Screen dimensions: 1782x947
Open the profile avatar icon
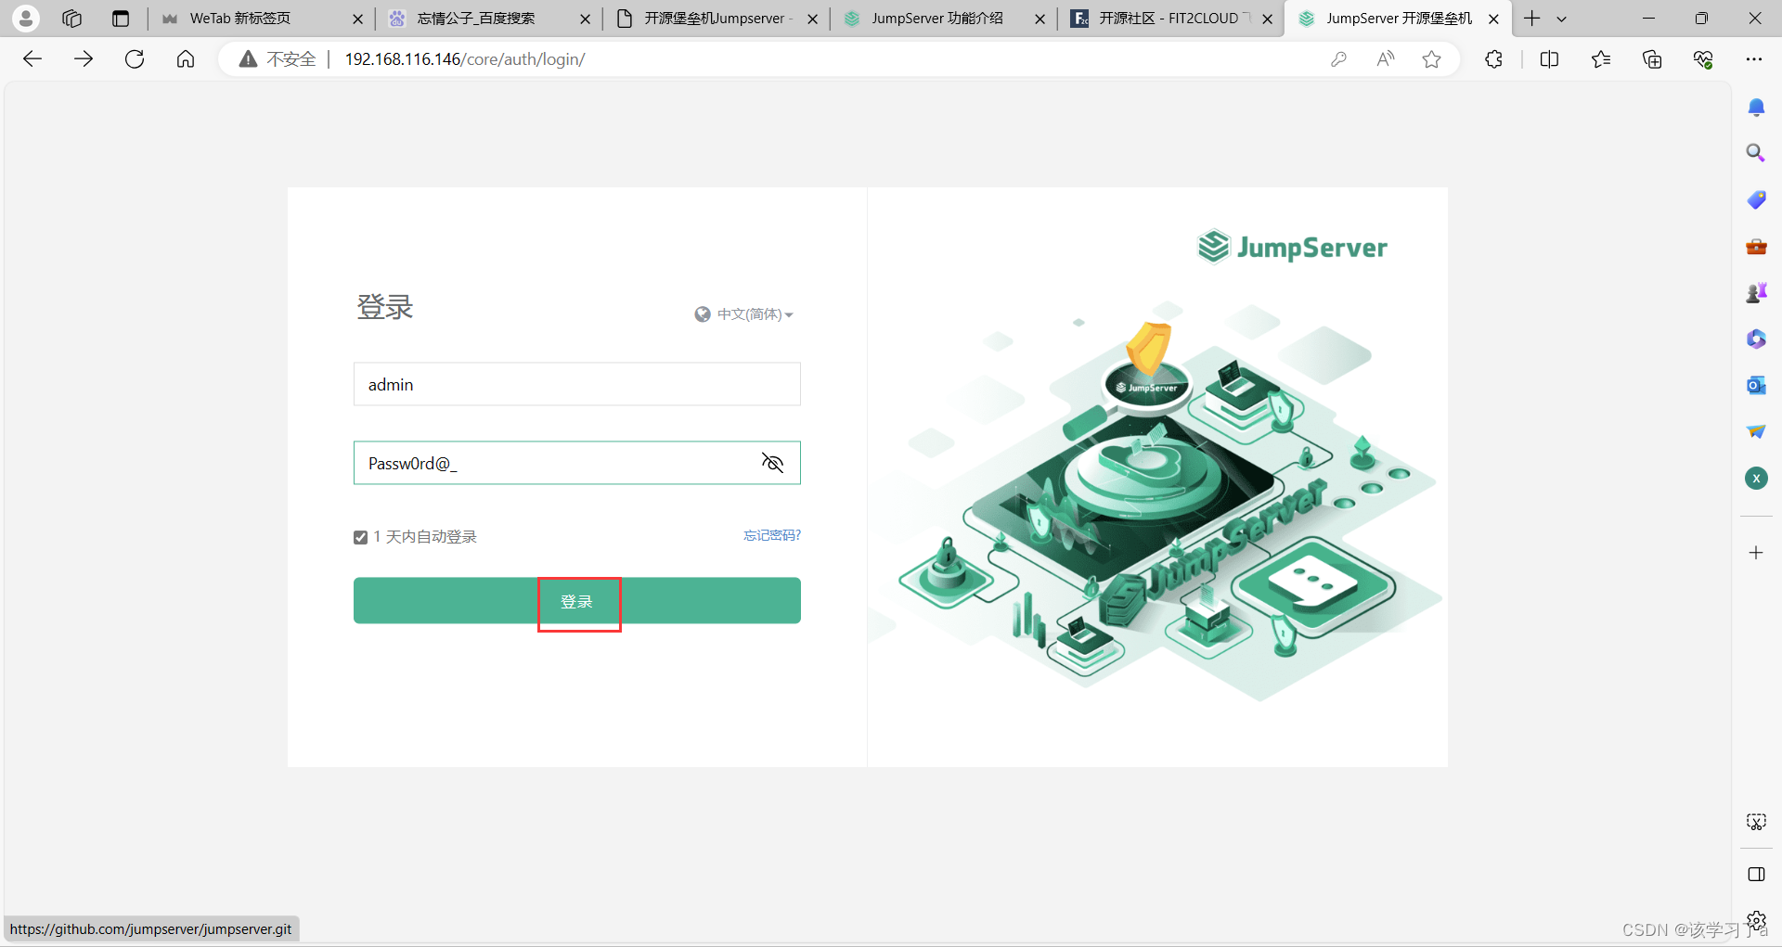[26, 18]
